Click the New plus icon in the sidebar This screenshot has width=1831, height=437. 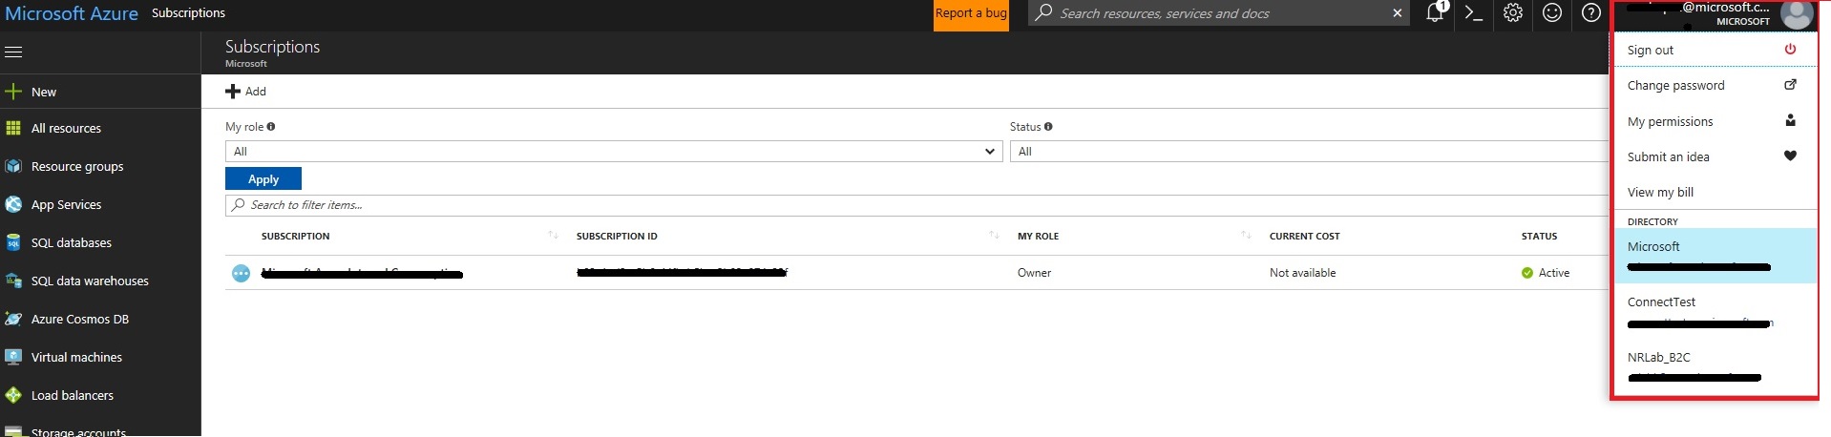[13, 92]
